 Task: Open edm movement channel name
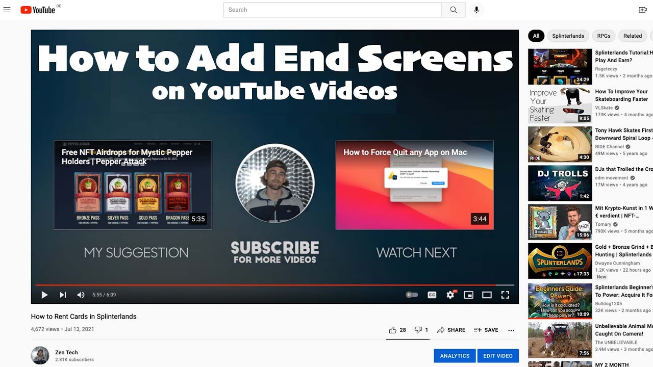click(612, 178)
